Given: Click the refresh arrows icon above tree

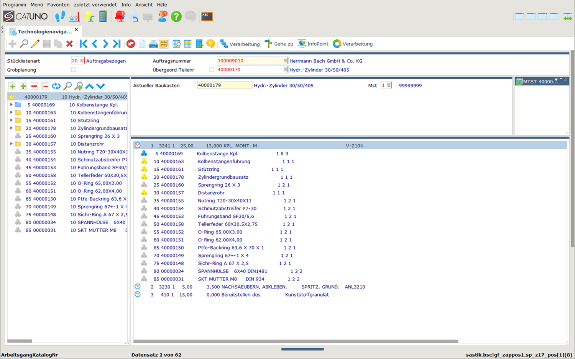Looking at the screenshot, I should tap(56, 86).
